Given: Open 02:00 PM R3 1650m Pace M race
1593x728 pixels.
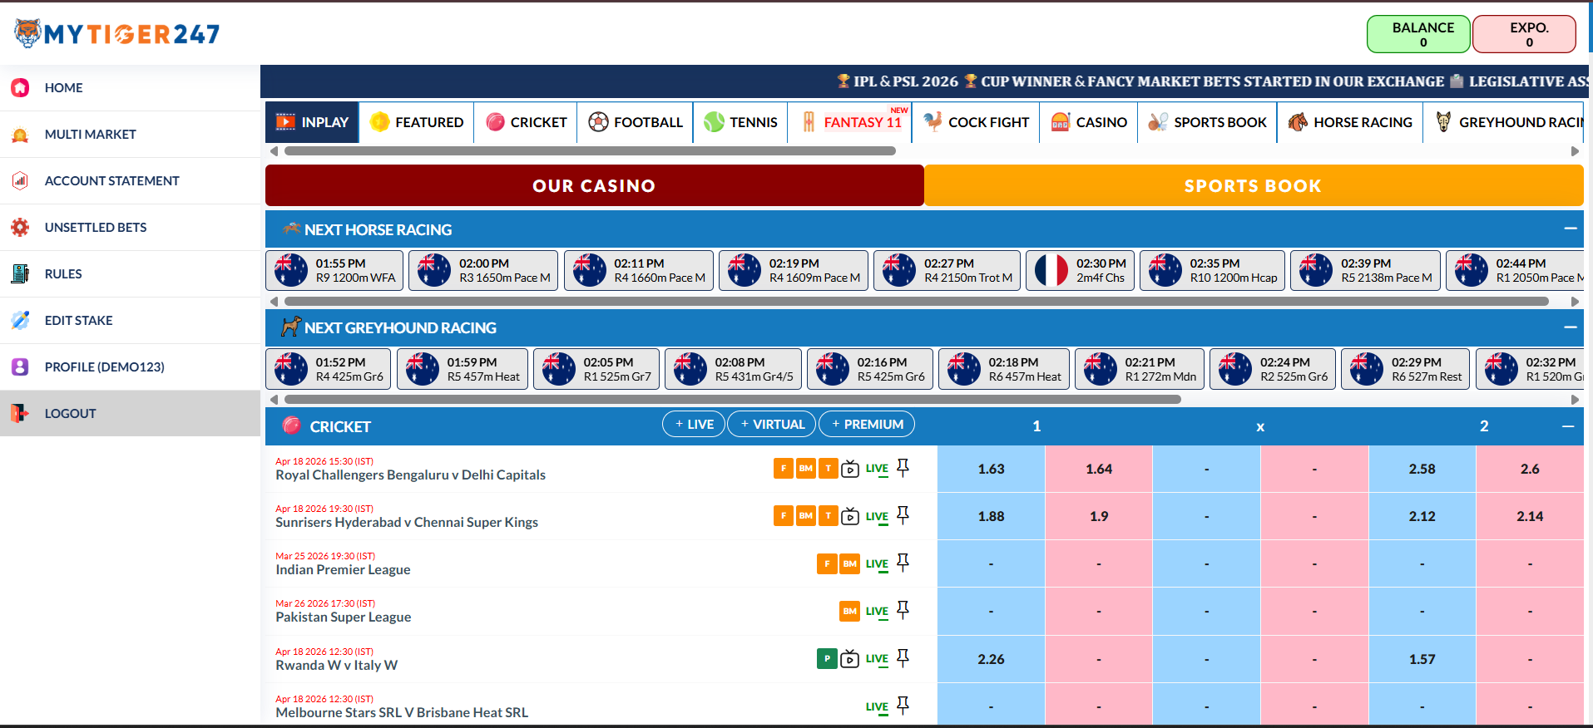Looking at the screenshot, I should tap(483, 270).
